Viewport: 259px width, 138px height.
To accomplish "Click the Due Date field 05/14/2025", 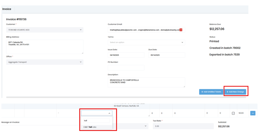I will 167,55.
